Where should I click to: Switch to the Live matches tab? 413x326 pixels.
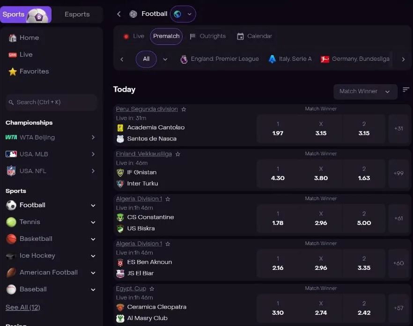click(x=134, y=36)
